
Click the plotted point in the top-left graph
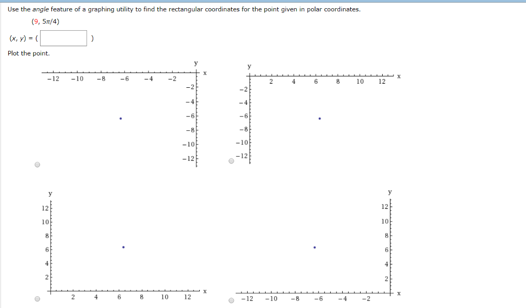click(x=121, y=118)
